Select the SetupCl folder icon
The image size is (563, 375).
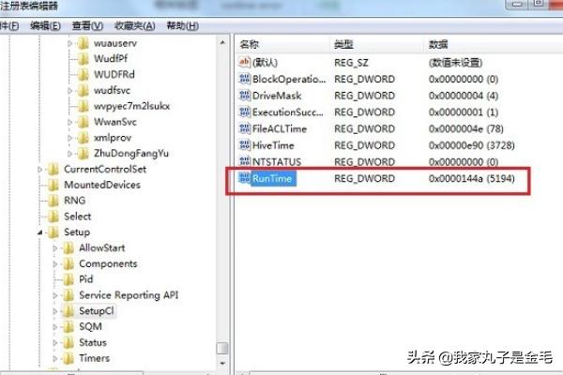pyautogui.click(x=68, y=310)
